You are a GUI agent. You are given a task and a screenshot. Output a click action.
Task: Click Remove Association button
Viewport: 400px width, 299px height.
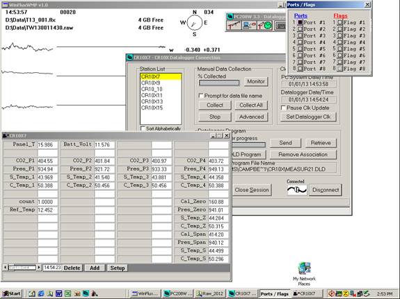coord(303,155)
